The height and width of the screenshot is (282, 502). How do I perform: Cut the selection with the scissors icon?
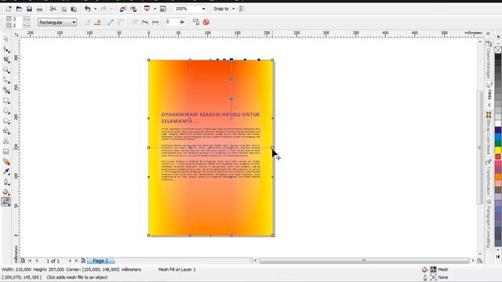[x=53, y=9]
